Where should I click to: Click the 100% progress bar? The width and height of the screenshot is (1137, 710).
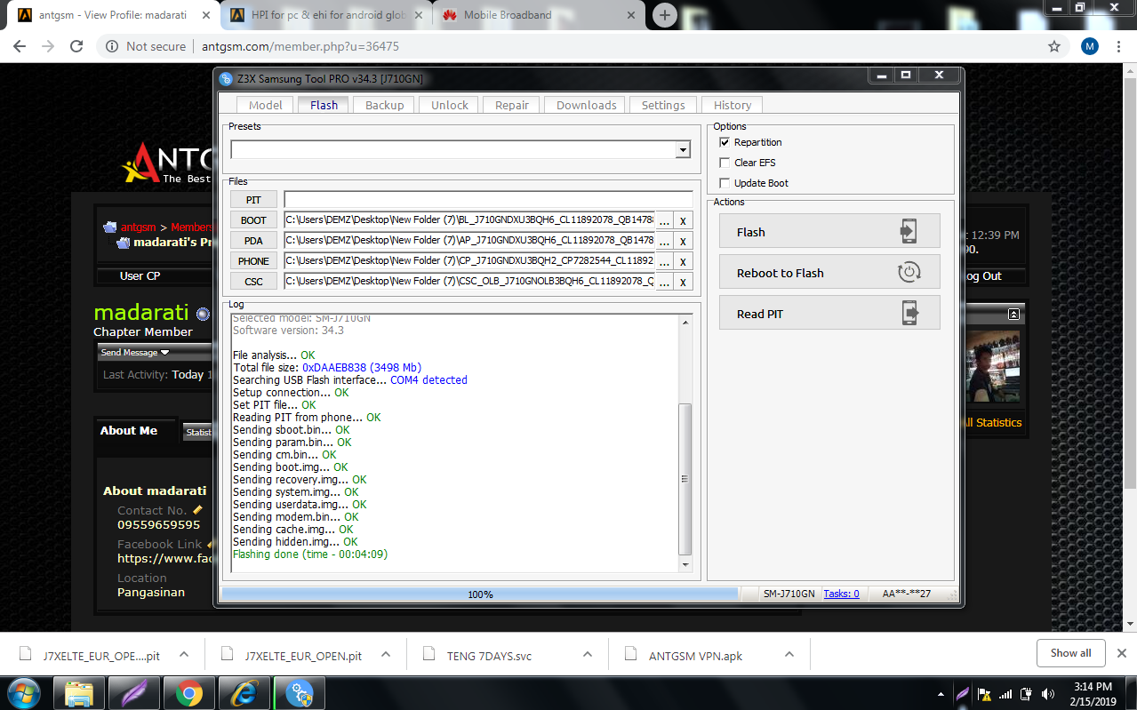pyautogui.click(x=480, y=594)
